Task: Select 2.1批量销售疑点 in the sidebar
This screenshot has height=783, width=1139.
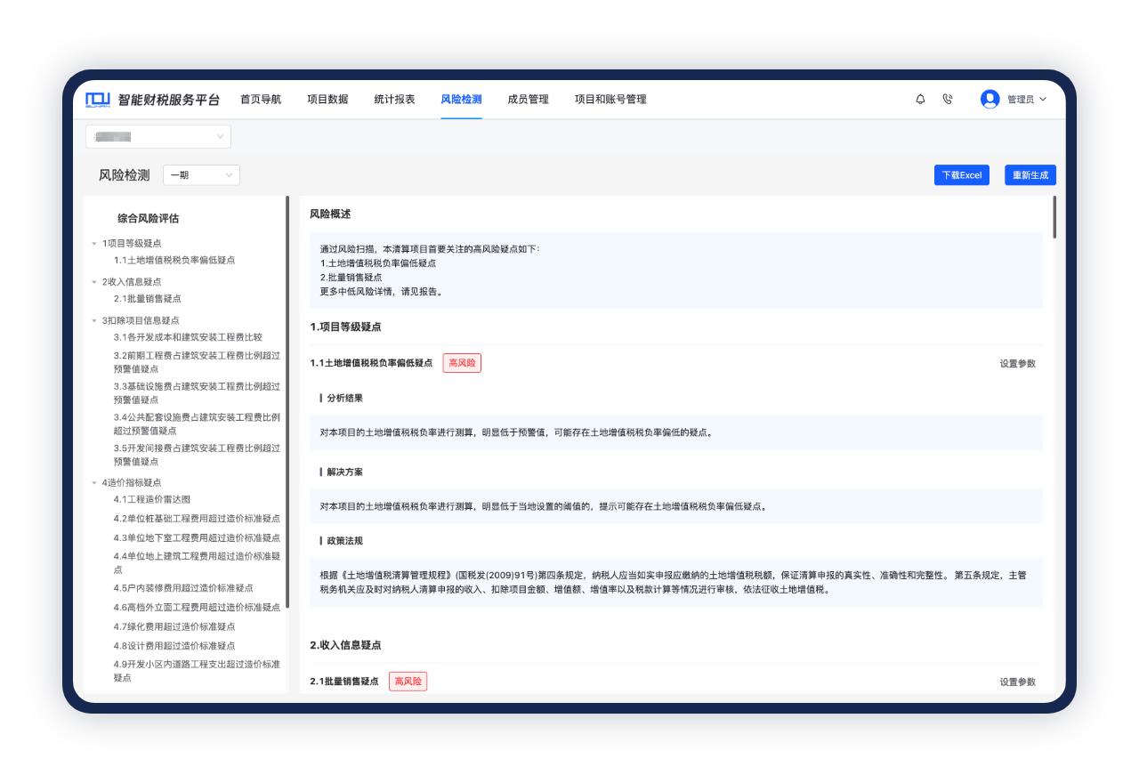Action: pos(147,299)
